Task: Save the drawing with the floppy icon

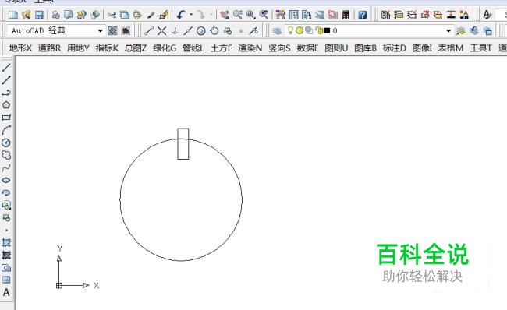Action: [x=39, y=15]
